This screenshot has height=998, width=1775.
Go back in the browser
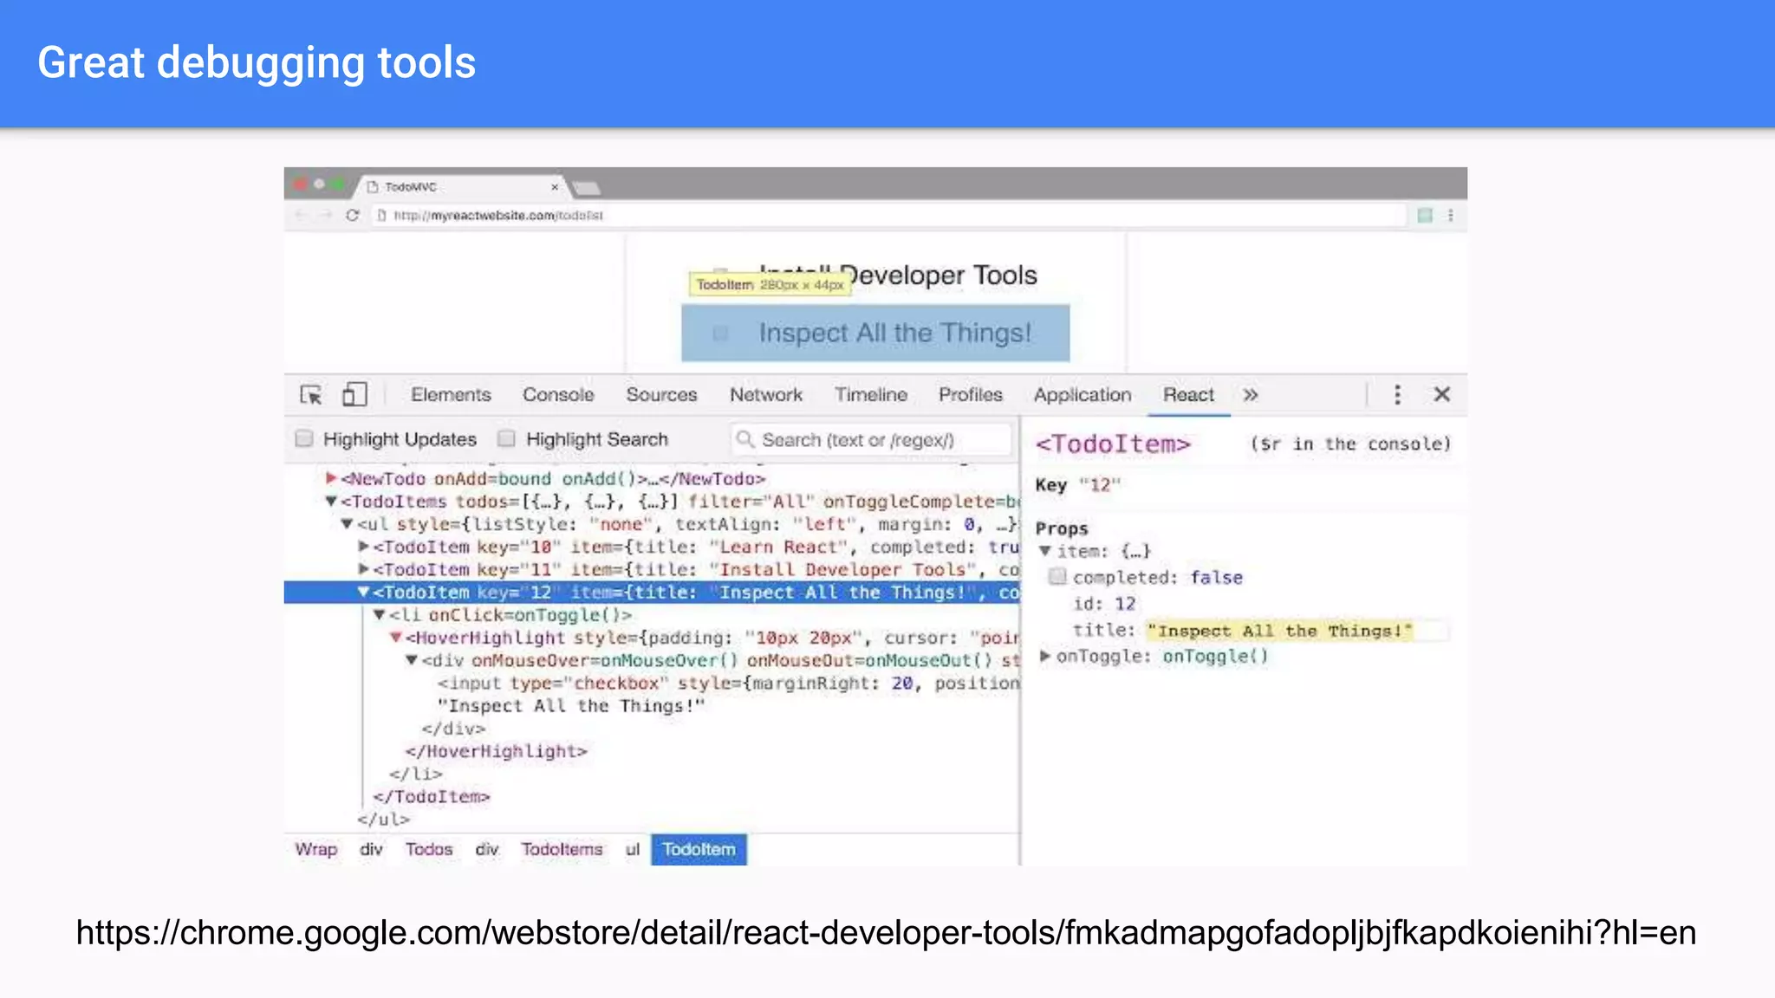coord(300,215)
